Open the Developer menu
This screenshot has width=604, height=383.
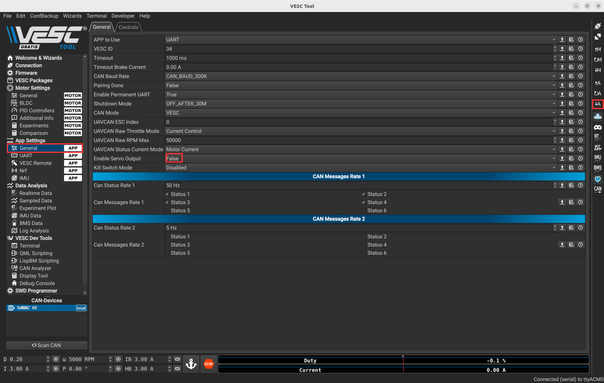[x=123, y=16]
